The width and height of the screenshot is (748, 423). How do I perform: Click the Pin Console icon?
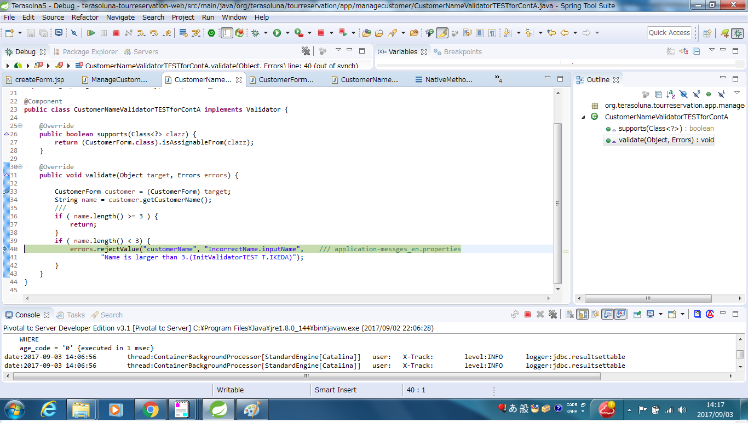tap(637, 315)
